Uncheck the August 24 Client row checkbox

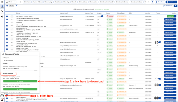point(7,42)
